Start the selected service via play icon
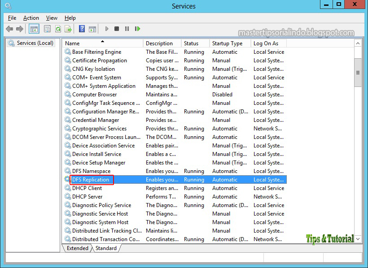The width and height of the screenshot is (368, 268). (x=106, y=29)
